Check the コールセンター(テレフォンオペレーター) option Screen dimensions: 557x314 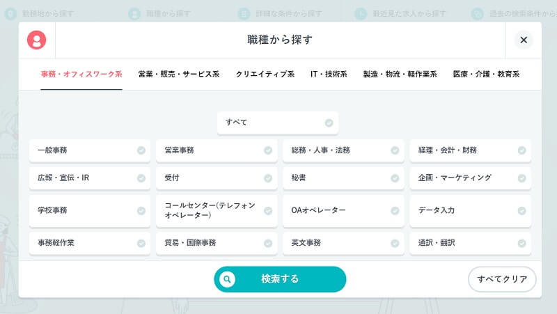point(216,210)
